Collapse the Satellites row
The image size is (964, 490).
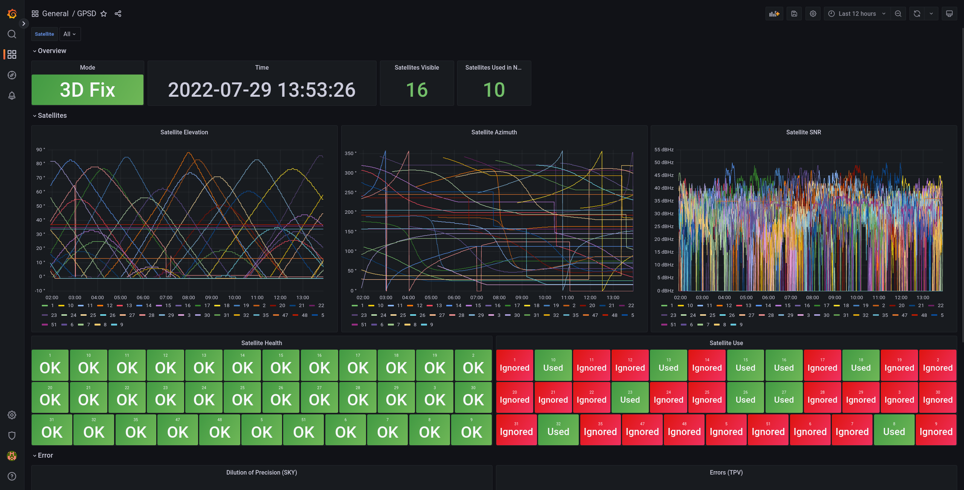click(x=52, y=116)
